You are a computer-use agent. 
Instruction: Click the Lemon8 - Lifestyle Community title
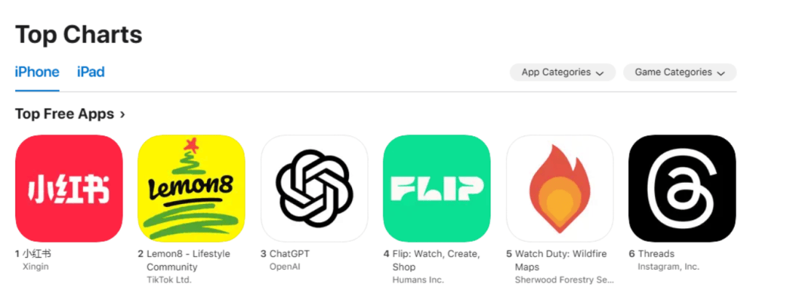tap(188, 260)
